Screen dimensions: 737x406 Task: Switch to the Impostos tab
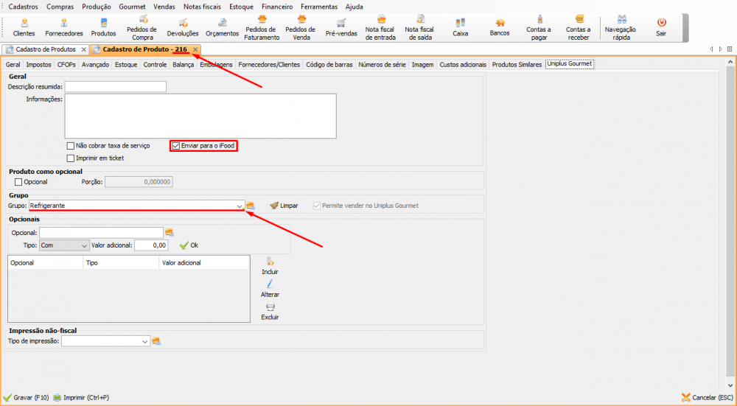(x=38, y=65)
